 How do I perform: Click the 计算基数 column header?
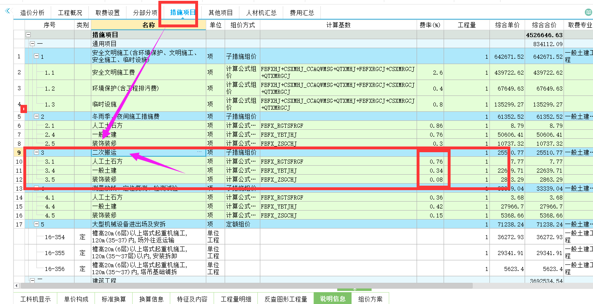[338, 25]
